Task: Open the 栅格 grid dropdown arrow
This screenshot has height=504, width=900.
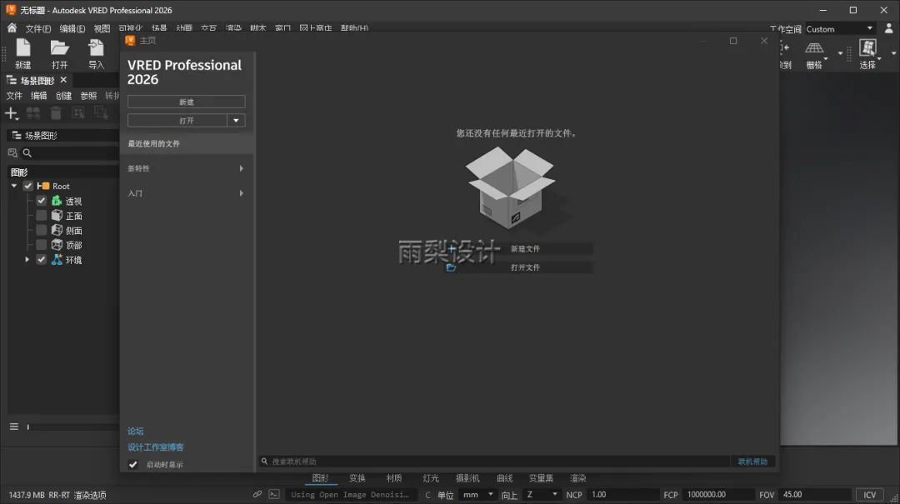Action: coord(826,59)
